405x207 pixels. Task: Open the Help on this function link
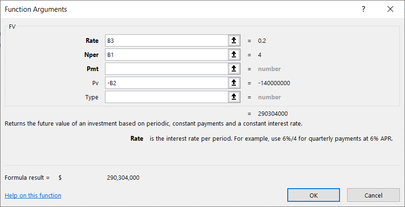[x=33, y=195]
